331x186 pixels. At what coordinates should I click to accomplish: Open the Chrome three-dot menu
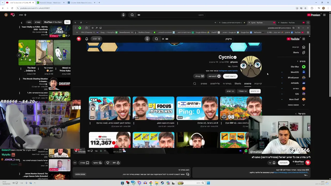coord(328,8)
